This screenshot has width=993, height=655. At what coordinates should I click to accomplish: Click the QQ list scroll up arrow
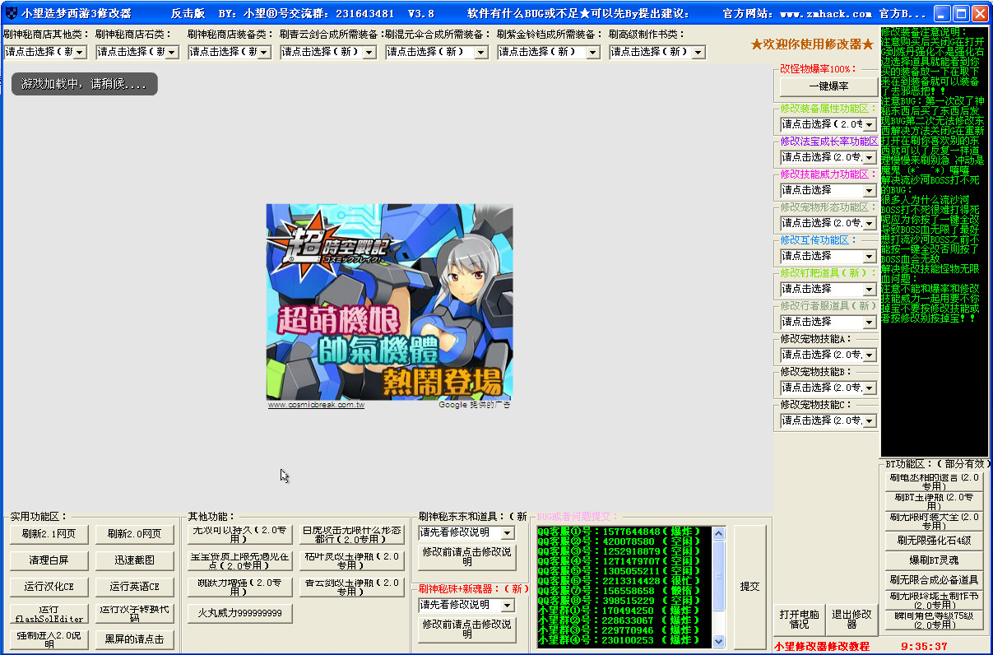[x=718, y=533]
